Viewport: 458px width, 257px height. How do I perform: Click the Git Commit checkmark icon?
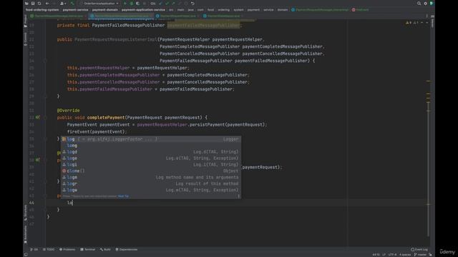pos(167,4)
